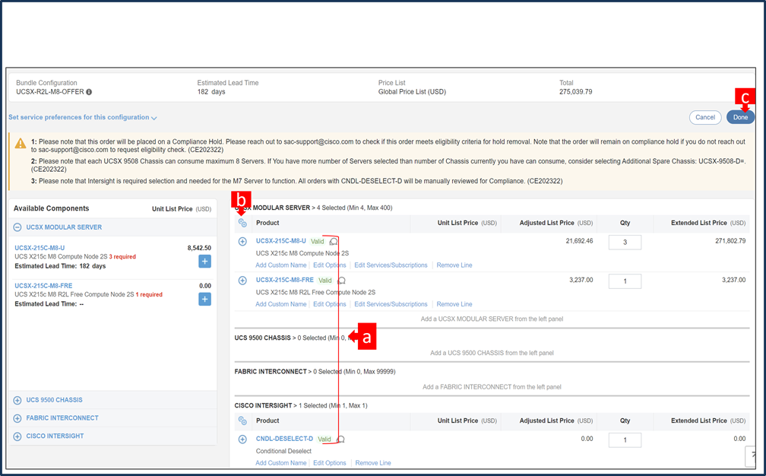Add UCSX-215C-M8-U using its blue plus button

click(x=204, y=262)
